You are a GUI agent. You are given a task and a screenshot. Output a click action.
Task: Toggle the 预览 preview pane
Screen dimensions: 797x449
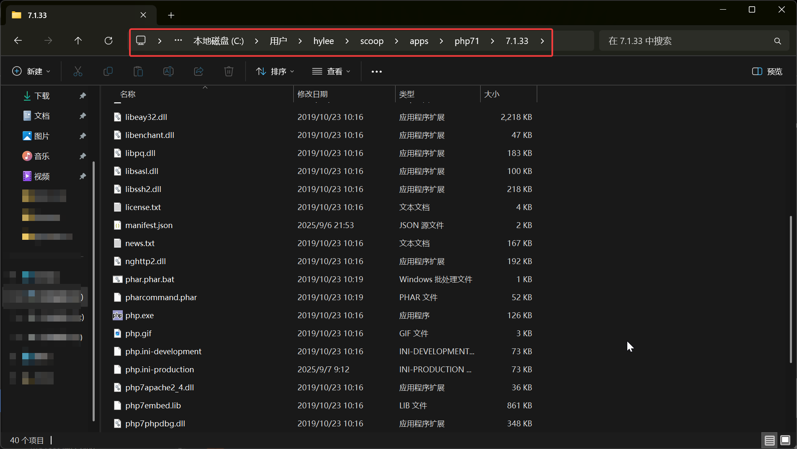pos(767,71)
